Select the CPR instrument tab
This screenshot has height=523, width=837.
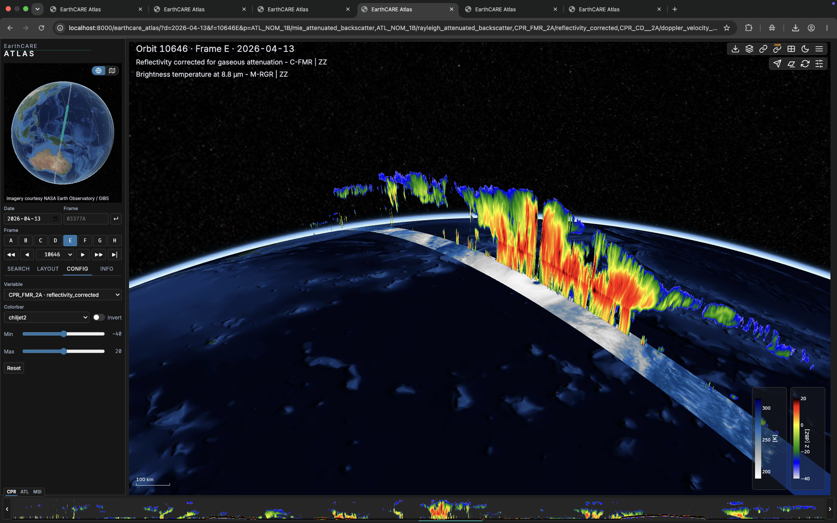11,492
